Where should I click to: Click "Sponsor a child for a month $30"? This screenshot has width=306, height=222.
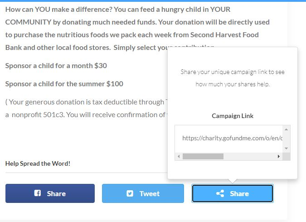(56, 66)
